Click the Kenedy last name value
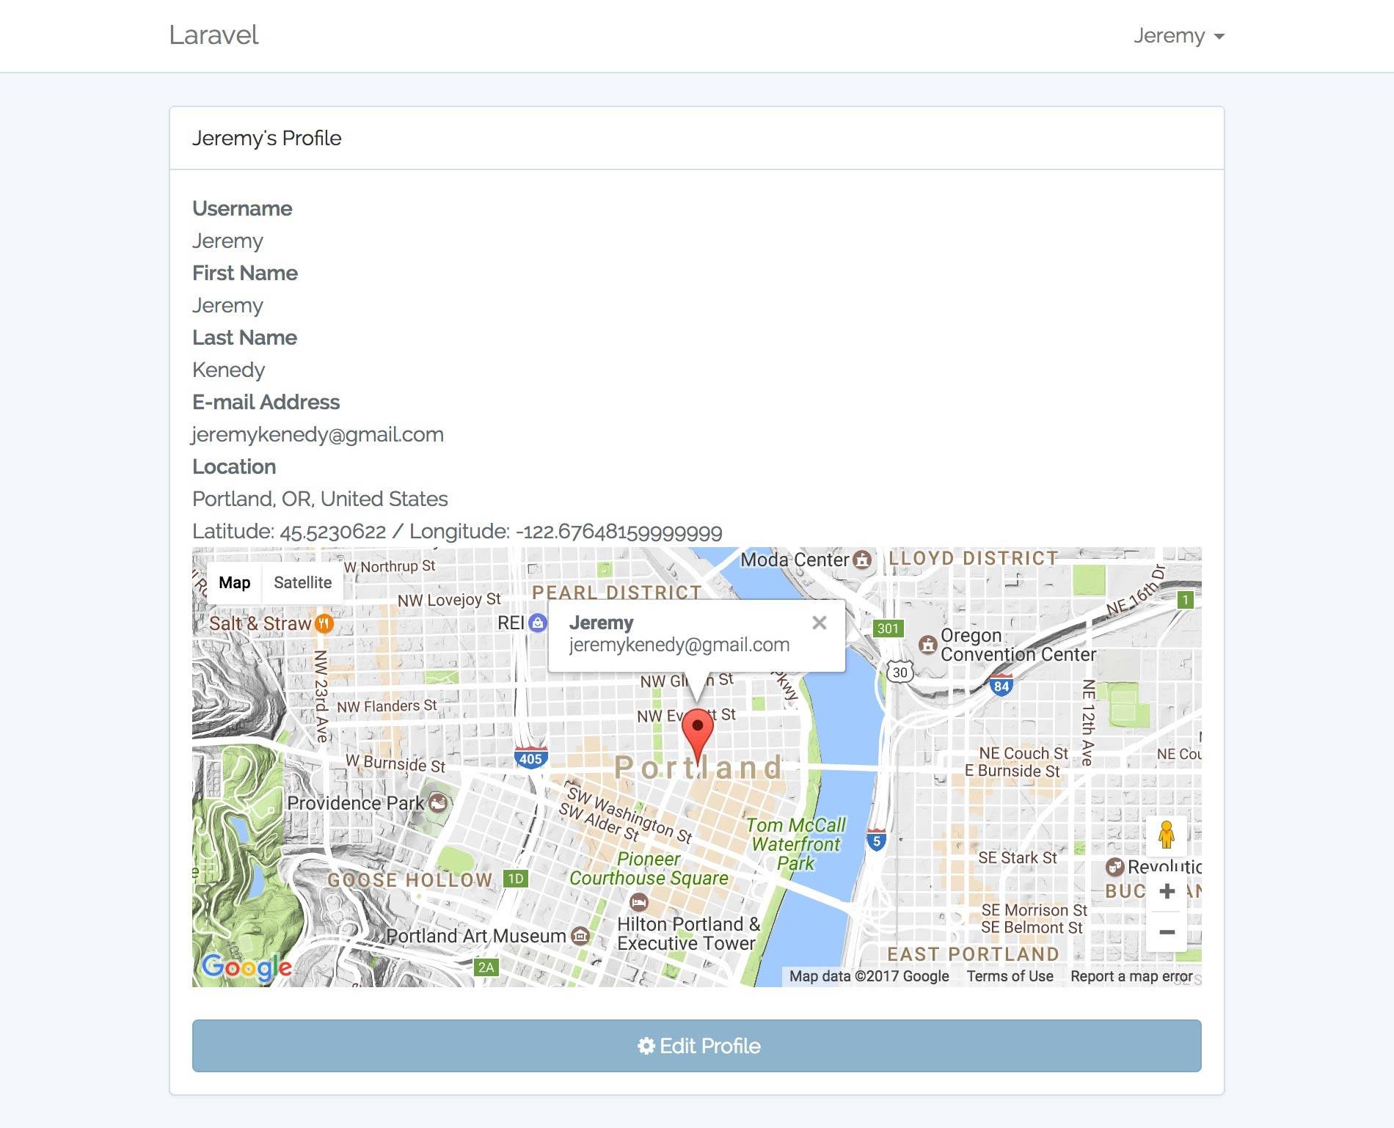Screen dimensions: 1394x1128 click(x=228, y=370)
